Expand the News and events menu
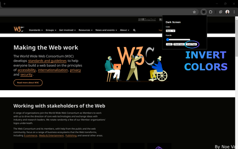The image size is (238, 149). pyautogui.click(x=106, y=30)
